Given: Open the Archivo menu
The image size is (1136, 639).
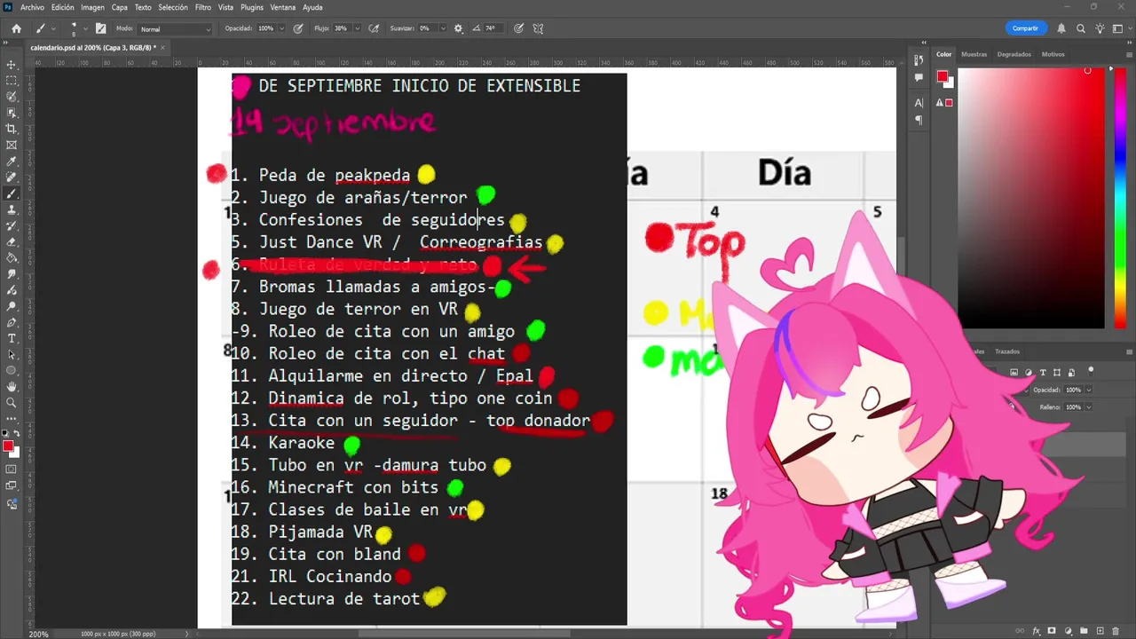Looking at the screenshot, I should click(x=32, y=7).
